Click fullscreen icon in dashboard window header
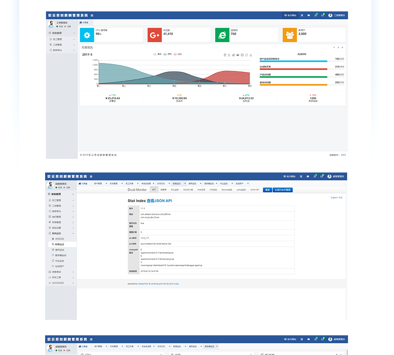This screenshot has width=394, height=355. click(302, 16)
